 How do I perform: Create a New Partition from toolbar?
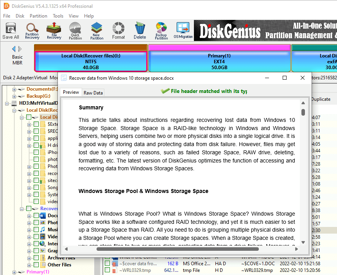(97, 30)
